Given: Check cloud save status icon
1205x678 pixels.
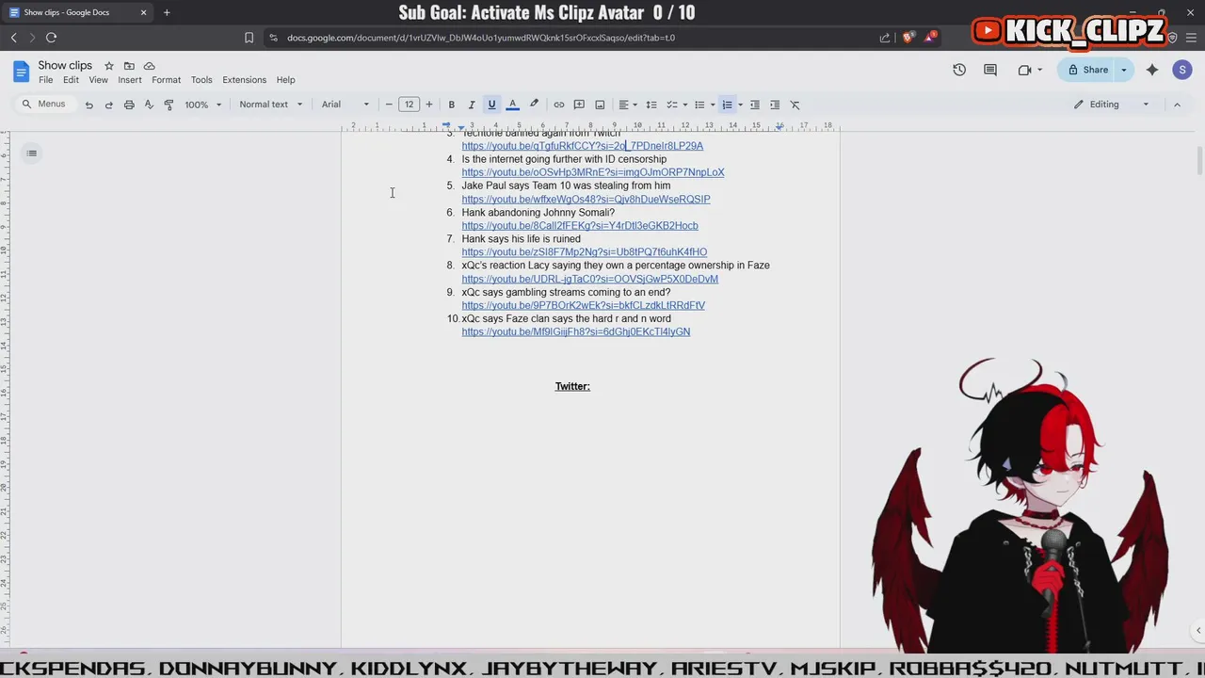Looking at the screenshot, I should pyautogui.click(x=149, y=66).
